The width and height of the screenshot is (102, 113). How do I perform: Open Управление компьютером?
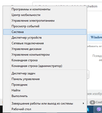pos(45,55)
